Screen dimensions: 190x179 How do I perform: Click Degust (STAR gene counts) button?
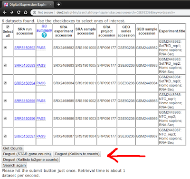coord(27,154)
